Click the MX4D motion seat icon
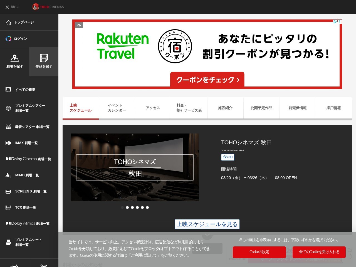The height and width of the screenshot is (267, 356). click(x=9, y=175)
